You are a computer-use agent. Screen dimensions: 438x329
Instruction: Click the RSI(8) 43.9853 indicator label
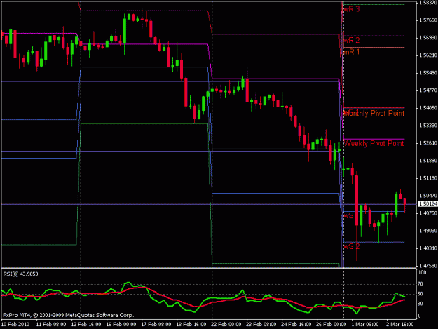(x=20, y=274)
